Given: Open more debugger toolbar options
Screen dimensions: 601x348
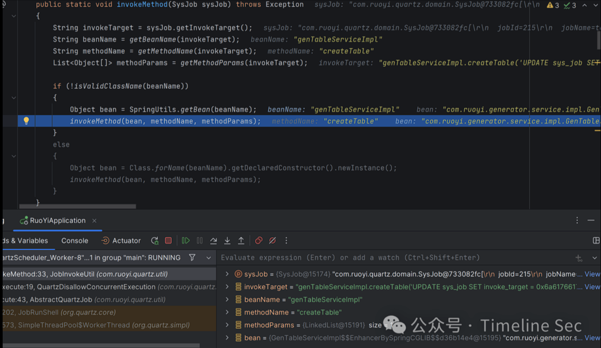Looking at the screenshot, I should [286, 241].
